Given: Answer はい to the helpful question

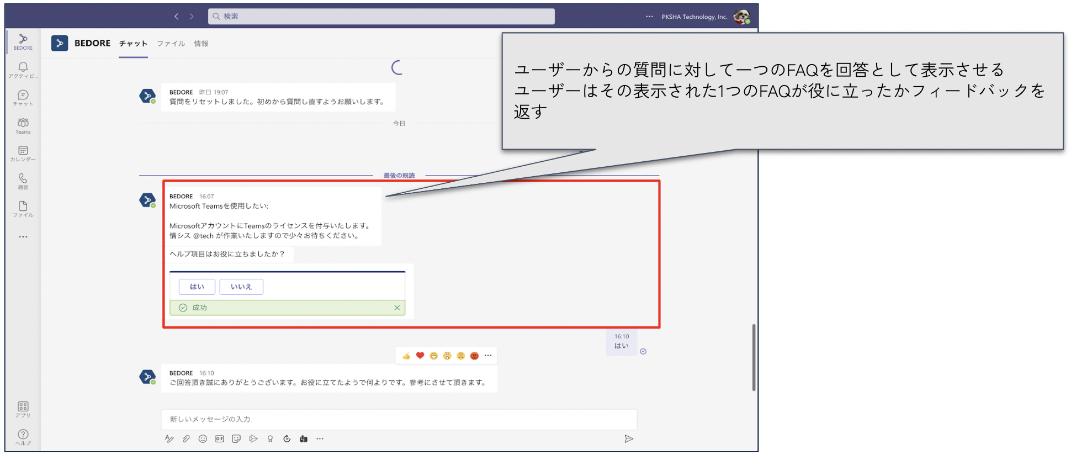Looking at the screenshot, I should (x=197, y=287).
